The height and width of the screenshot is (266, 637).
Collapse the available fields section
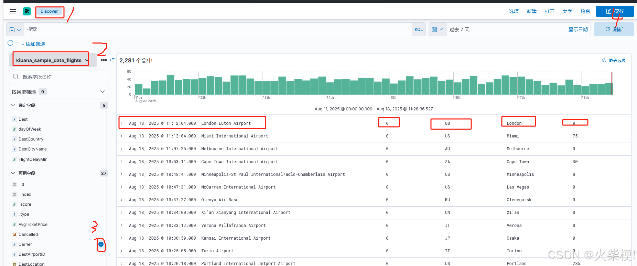[13, 173]
